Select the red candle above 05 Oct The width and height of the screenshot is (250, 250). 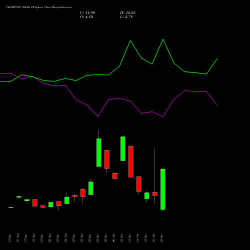[x=107, y=159]
